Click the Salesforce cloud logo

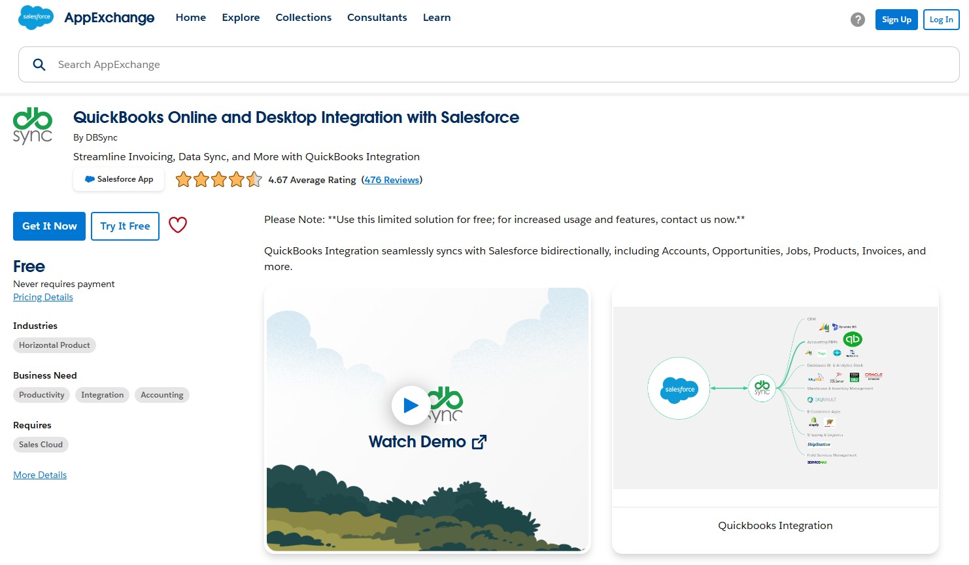pos(36,17)
